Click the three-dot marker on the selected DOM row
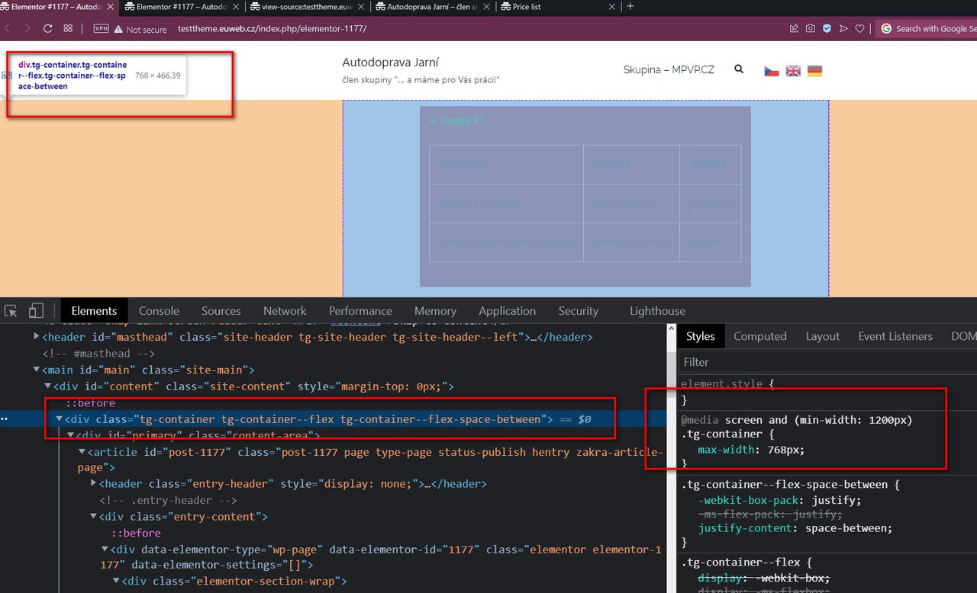The height and width of the screenshot is (593, 977). point(5,419)
